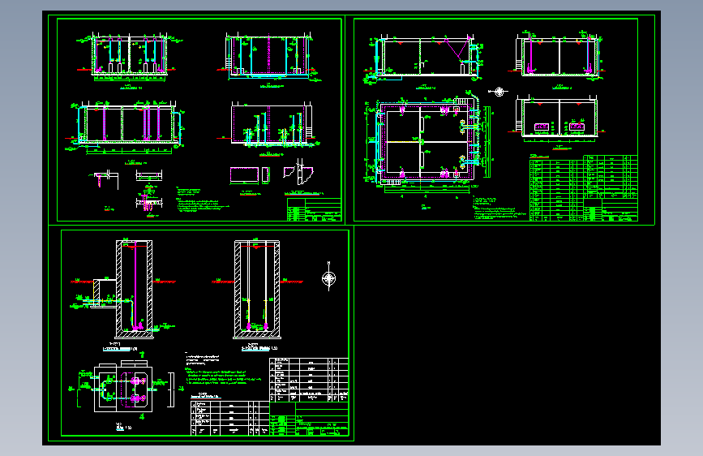The image size is (703, 456).
Task: Select the wide middle-left section in top-left sheet
Action: (126, 127)
